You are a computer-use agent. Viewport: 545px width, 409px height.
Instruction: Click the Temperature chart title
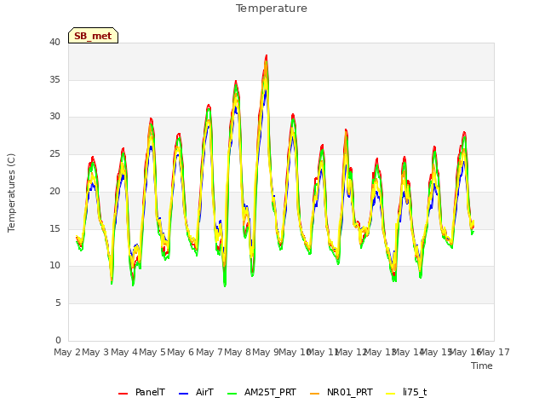(x=272, y=9)
